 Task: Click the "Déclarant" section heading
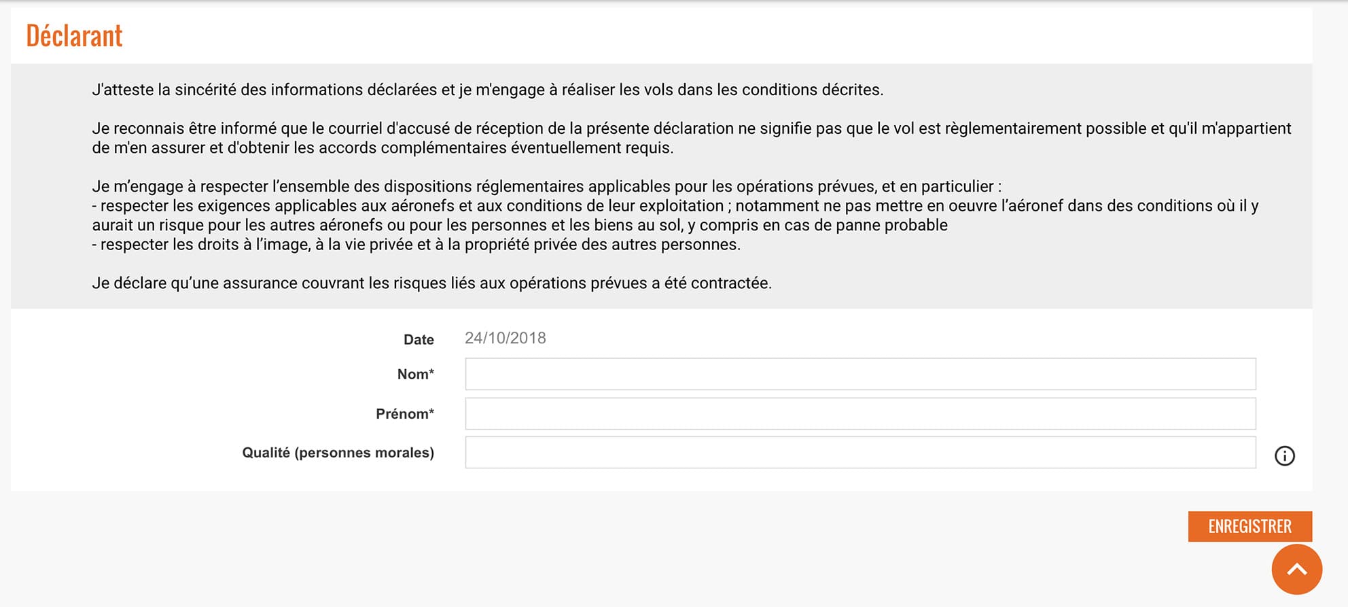tap(74, 36)
